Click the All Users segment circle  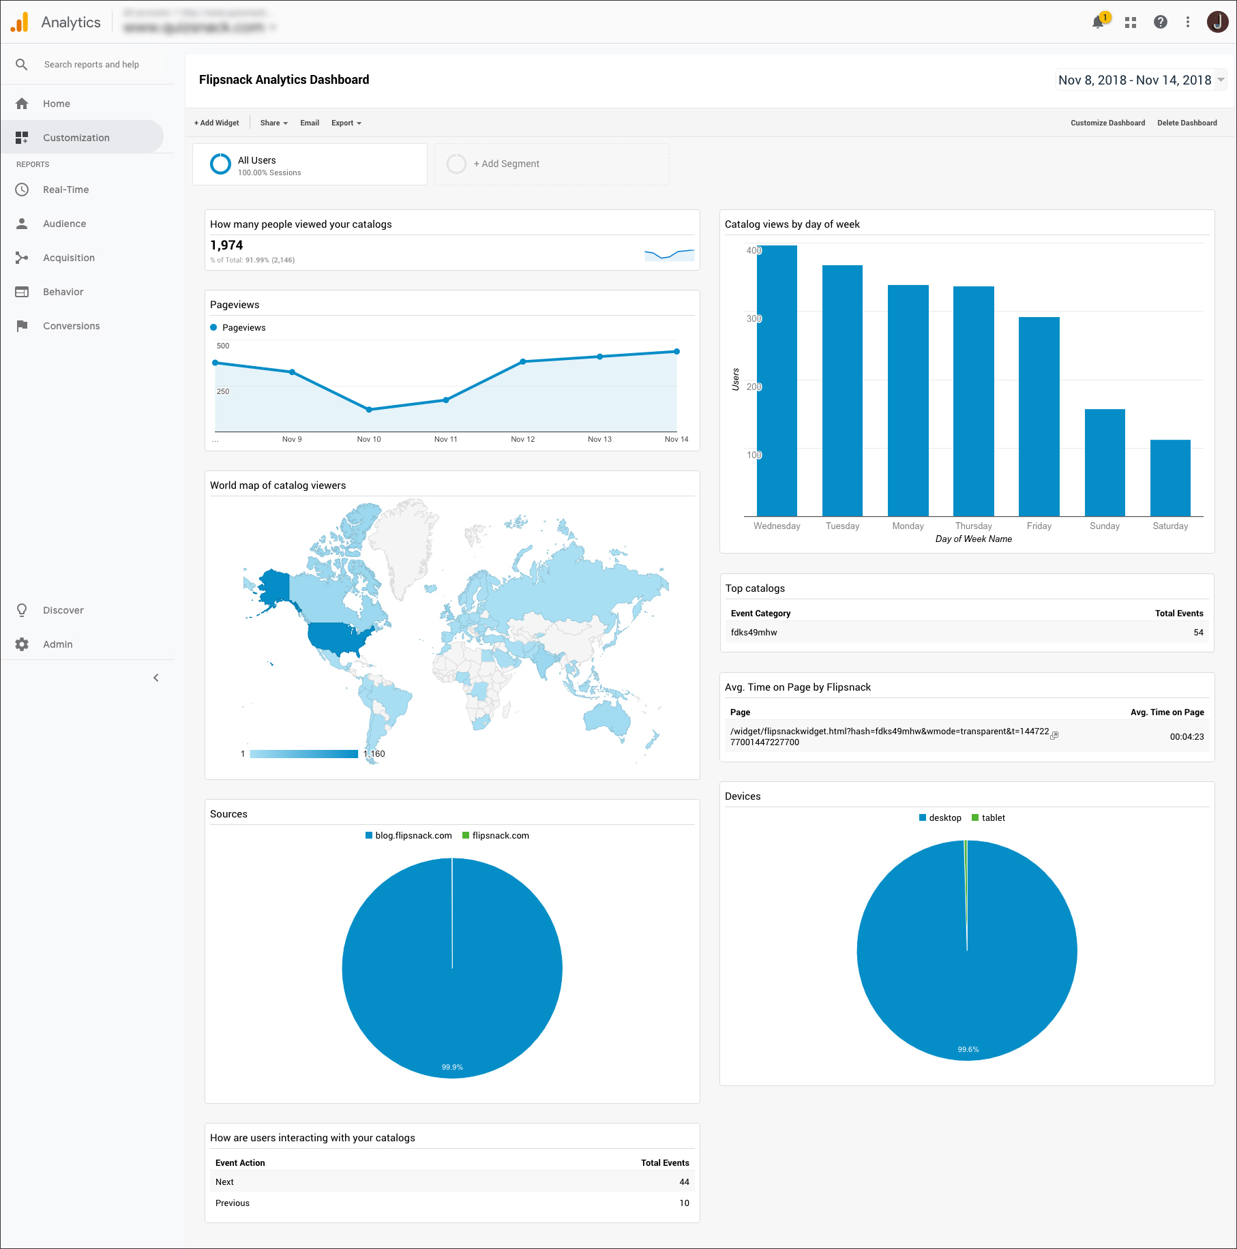point(220,164)
